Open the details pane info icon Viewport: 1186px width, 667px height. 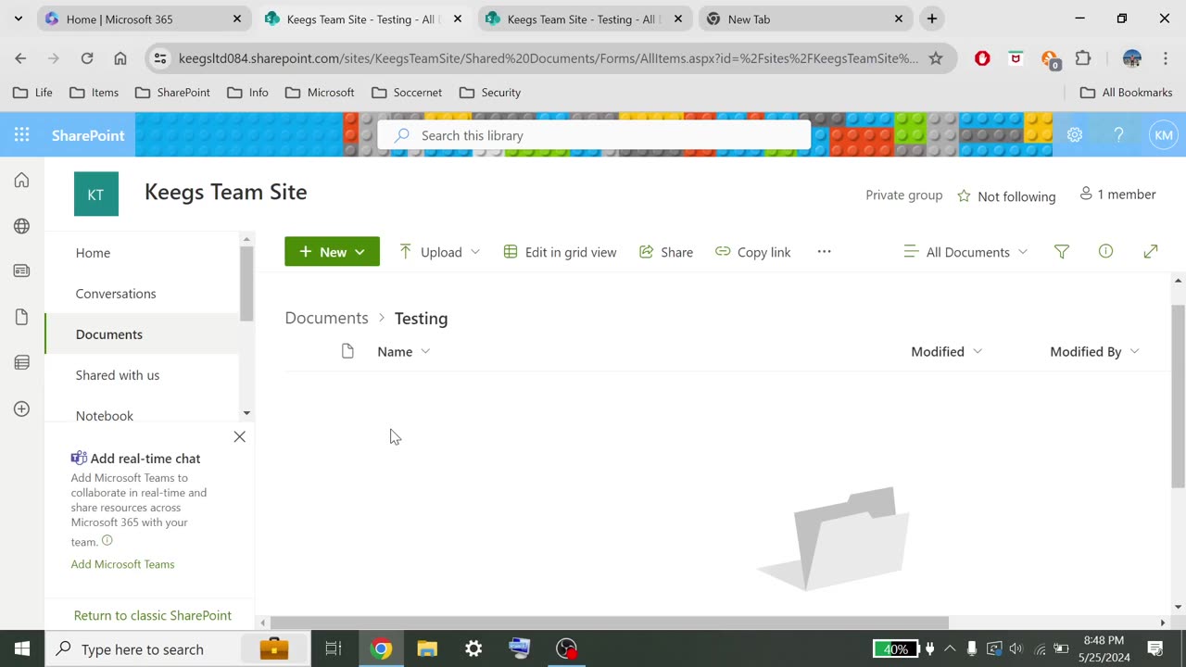[x=1105, y=252]
